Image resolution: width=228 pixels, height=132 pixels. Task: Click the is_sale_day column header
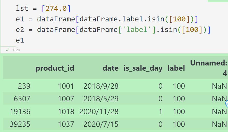tap(143, 68)
